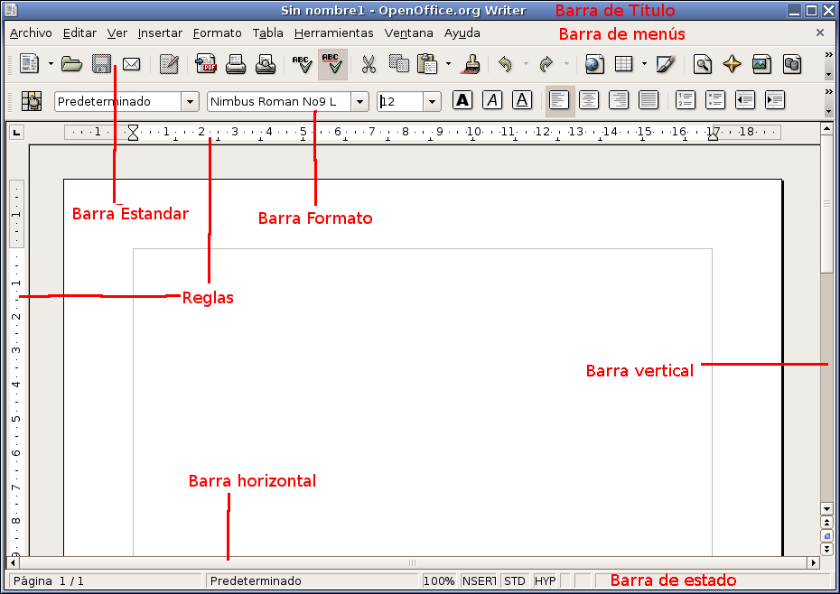
Task: Open the Editar menu
Action: pos(79,33)
